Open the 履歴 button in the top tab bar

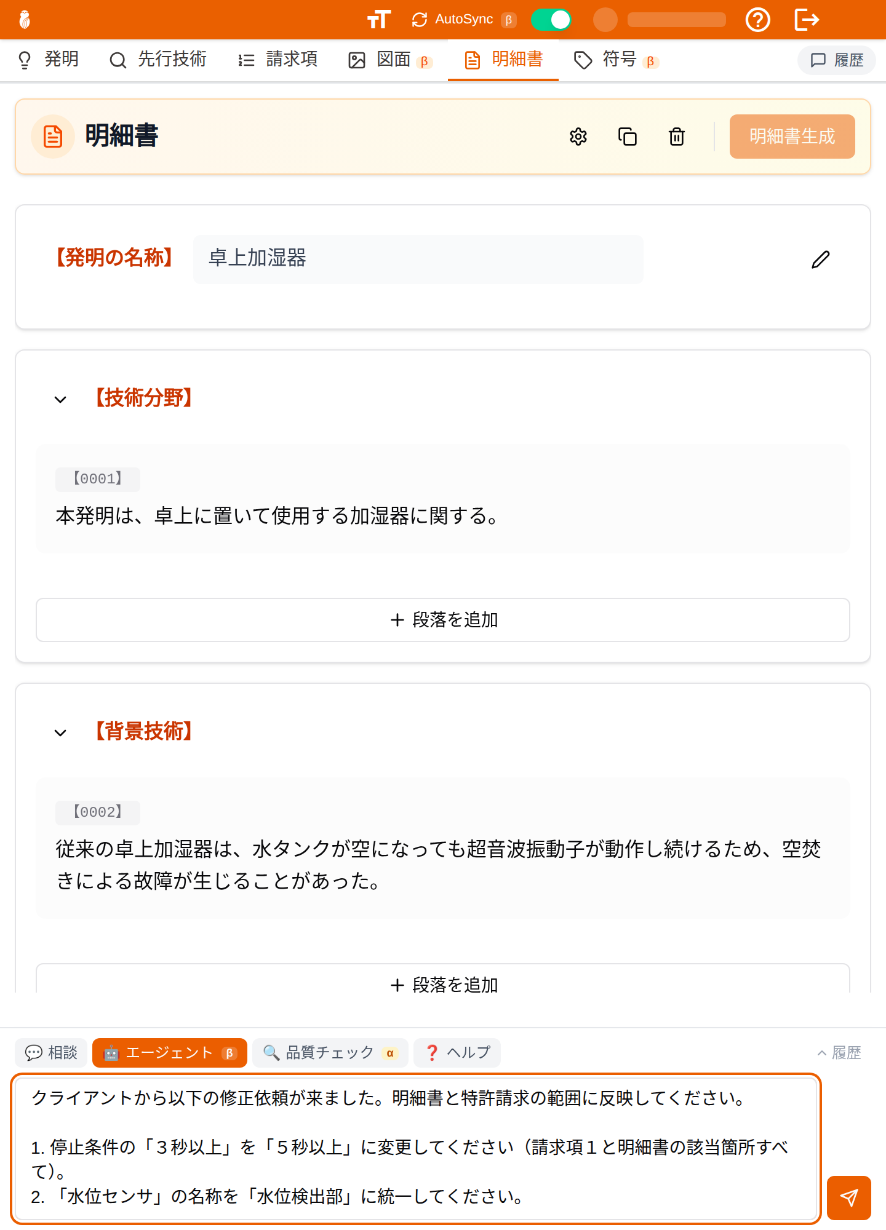pyautogui.click(x=837, y=60)
